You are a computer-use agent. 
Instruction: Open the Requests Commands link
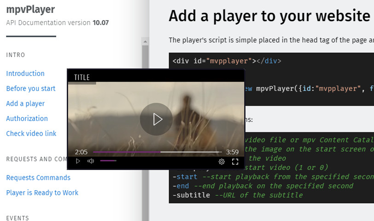coord(38,178)
